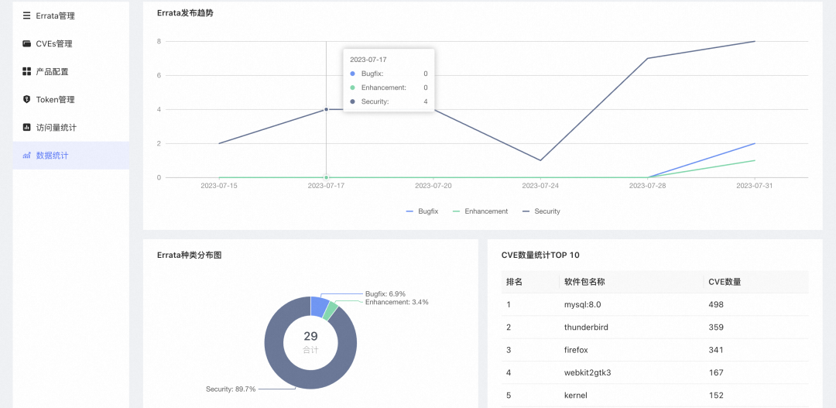Go to 产品配置 in the sidebar
The width and height of the screenshot is (836, 408).
[71, 71]
